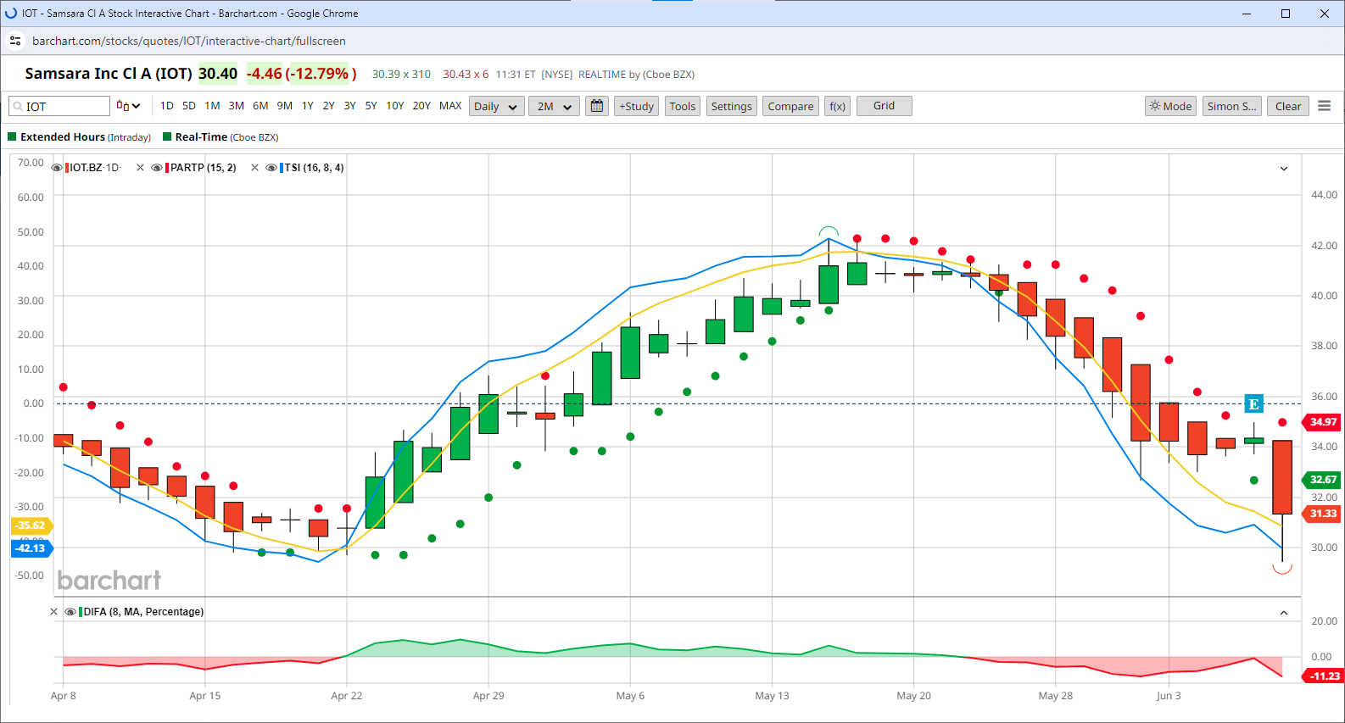Click the search magnifier in symbol box
Image resolution: width=1345 pixels, height=723 pixels.
(17, 107)
